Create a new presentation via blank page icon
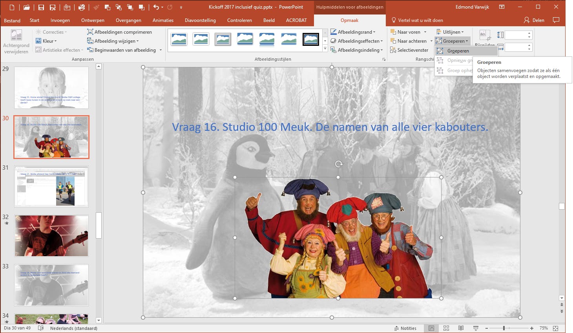The image size is (573, 333). [12, 7]
